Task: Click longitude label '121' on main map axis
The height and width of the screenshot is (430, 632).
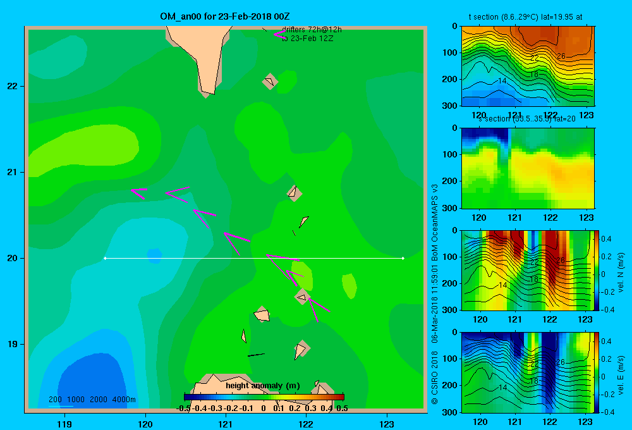Action: pyautogui.click(x=226, y=424)
